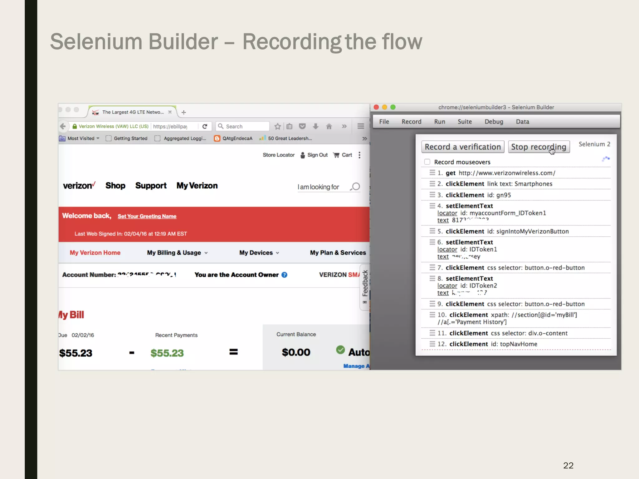Enable Record mouseovers checkbox
Viewport: 639px width, 479px height.
click(x=427, y=162)
